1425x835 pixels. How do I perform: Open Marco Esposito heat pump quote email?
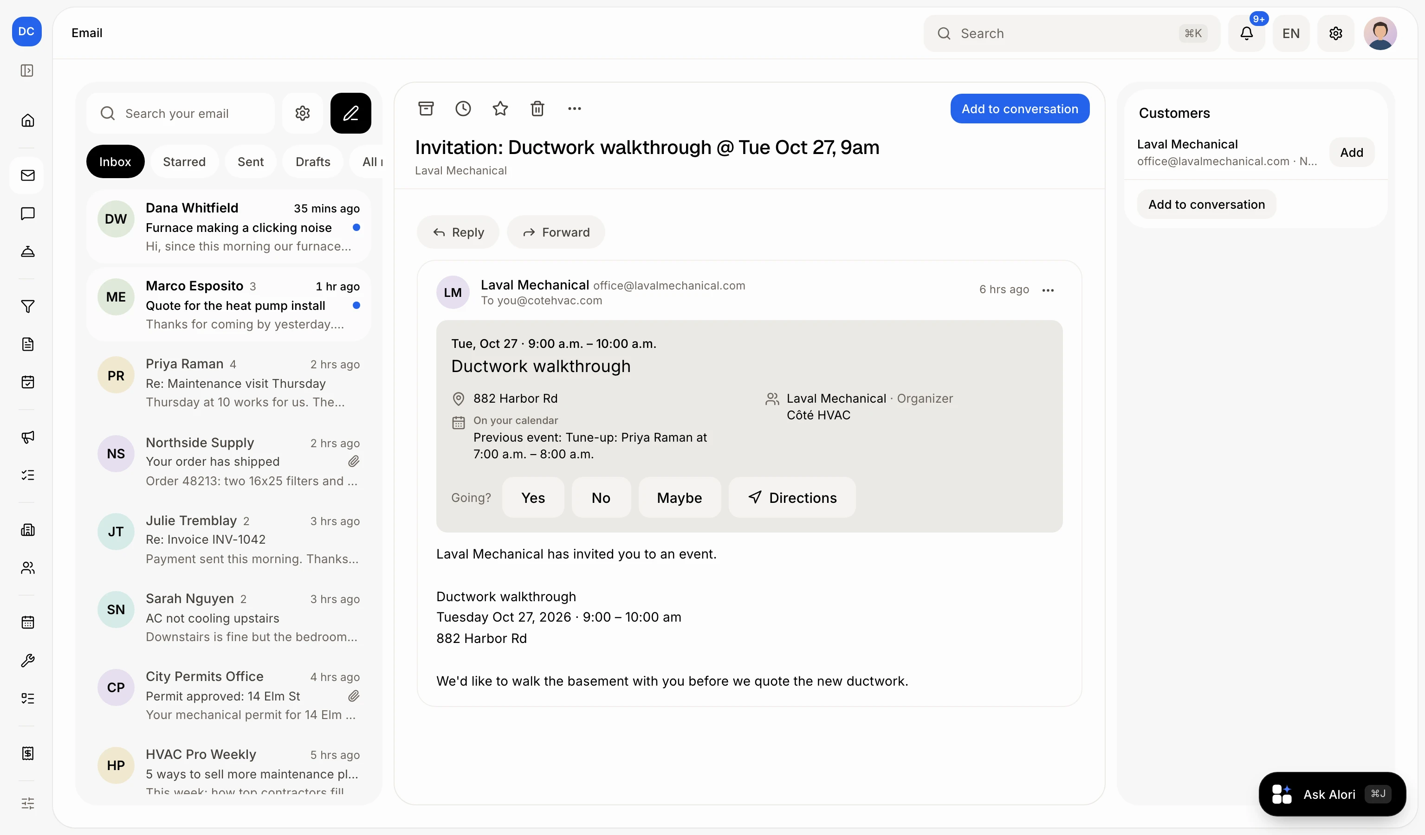[x=228, y=304]
